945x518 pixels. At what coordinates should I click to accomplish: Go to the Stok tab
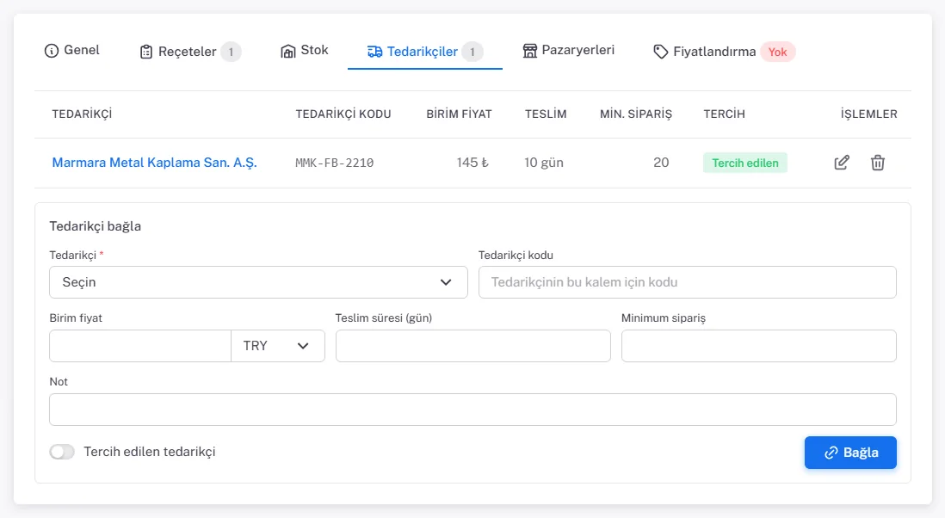[x=305, y=51]
